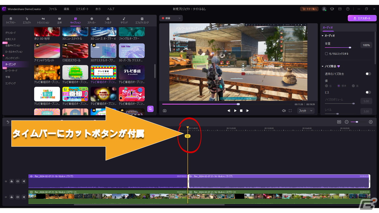The image size is (379, 213).
Task: Hide track 02 using the eye icon
Action: [x=18, y=181]
